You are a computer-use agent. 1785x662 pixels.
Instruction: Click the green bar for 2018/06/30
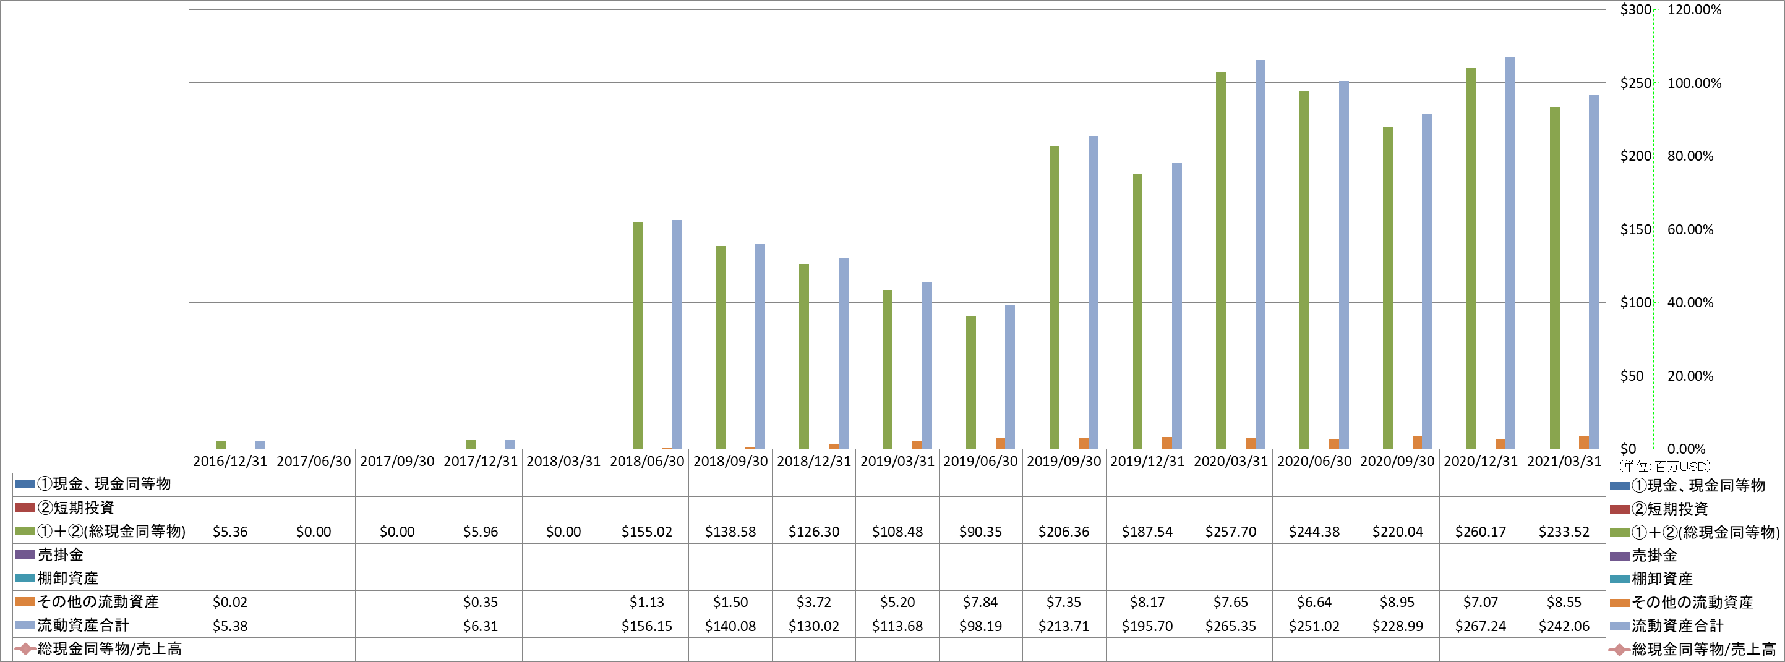(638, 335)
